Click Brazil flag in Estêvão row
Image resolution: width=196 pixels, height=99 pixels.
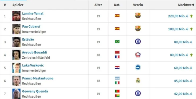[117, 41]
